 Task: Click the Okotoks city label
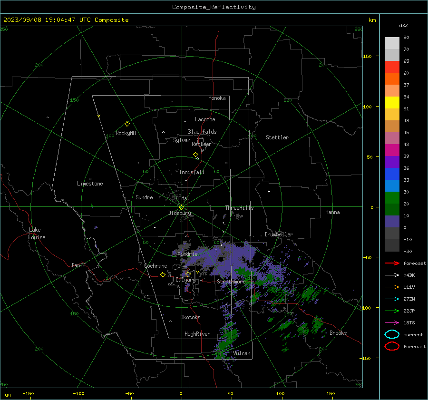pyautogui.click(x=190, y=317)
